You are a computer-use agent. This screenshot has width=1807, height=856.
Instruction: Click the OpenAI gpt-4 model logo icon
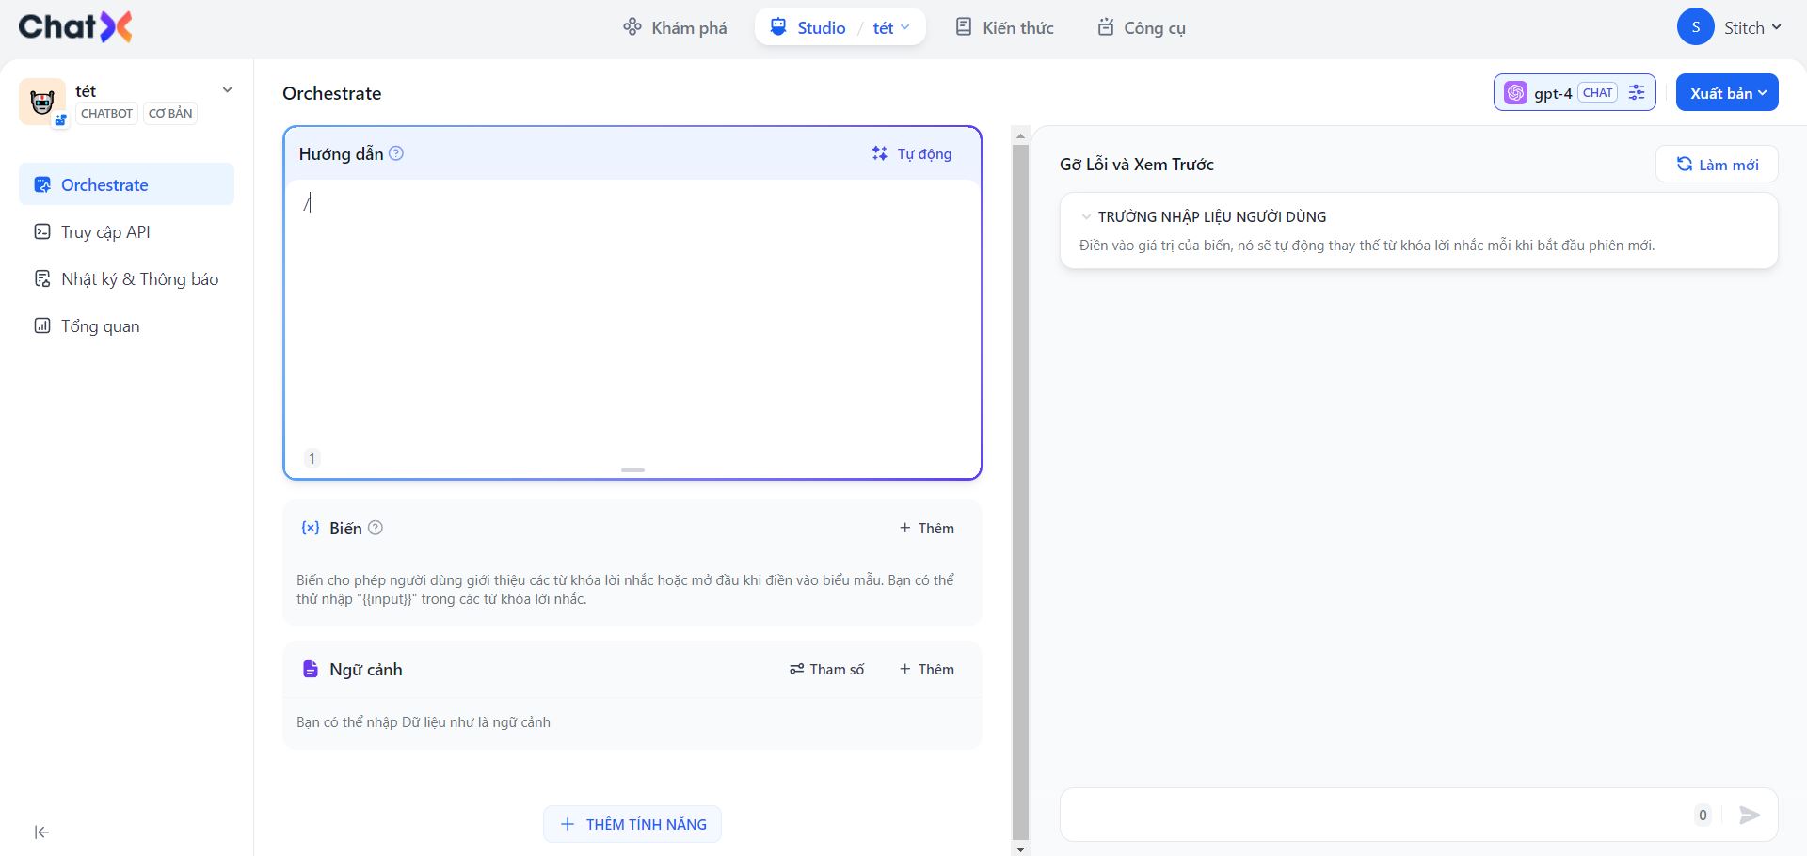[x=1515, y=92]
